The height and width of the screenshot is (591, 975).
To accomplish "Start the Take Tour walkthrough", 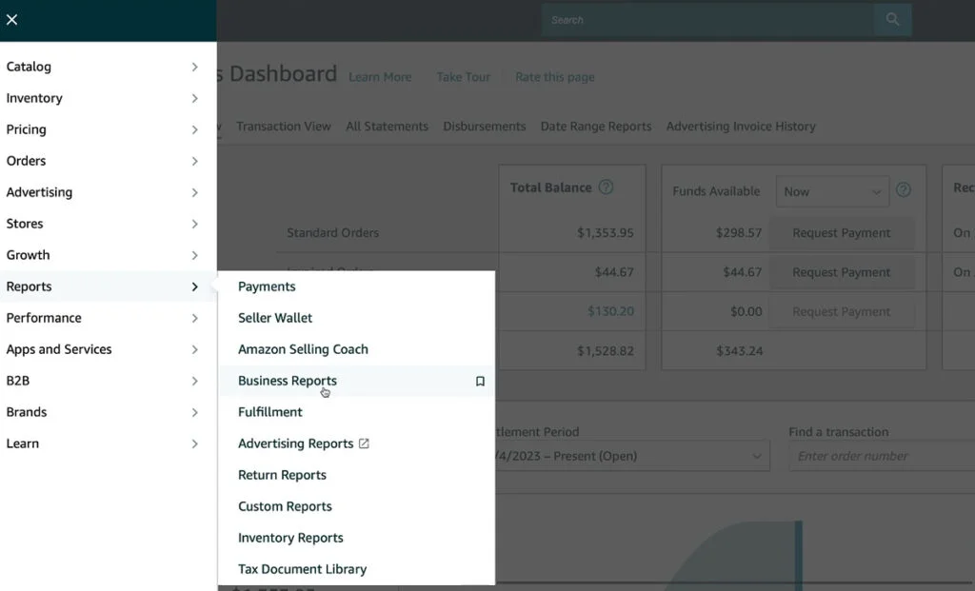I will (x=464, y=77).
